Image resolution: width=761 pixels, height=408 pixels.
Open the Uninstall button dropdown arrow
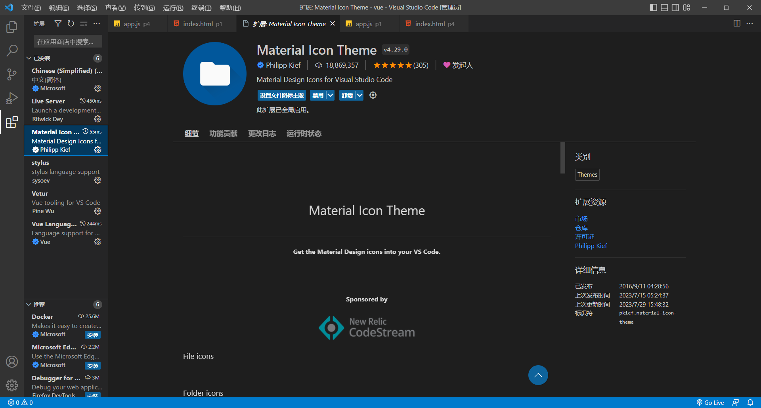pyautogui.click(x=359, y=95)
